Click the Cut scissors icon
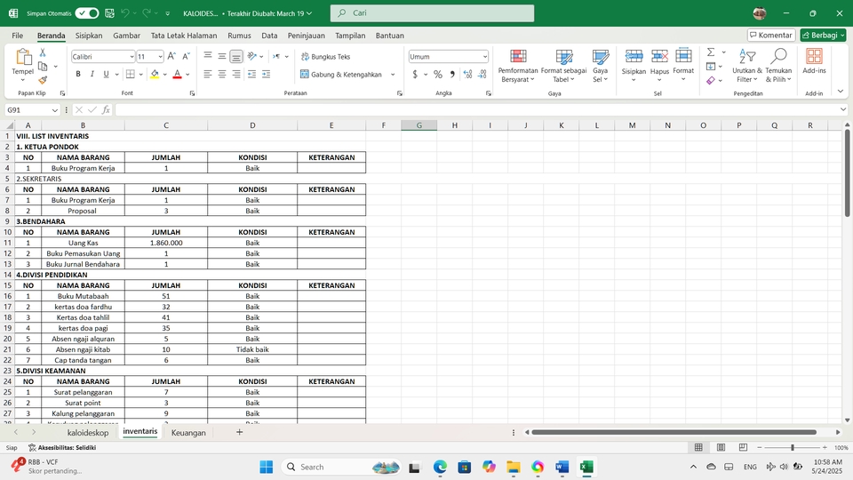This screenshot has height=480, width=853. click(x=43, y=52)
